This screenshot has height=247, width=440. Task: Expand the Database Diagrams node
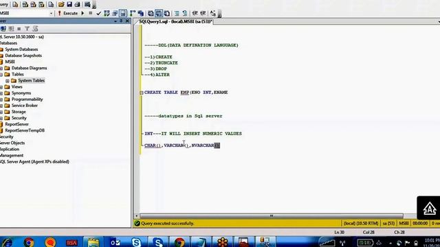point(1,69)
